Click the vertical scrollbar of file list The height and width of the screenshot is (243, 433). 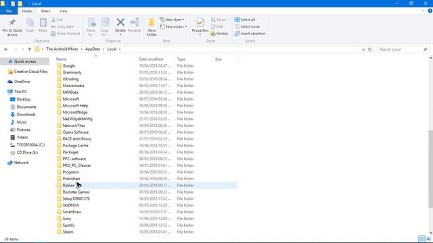point(430,169)
